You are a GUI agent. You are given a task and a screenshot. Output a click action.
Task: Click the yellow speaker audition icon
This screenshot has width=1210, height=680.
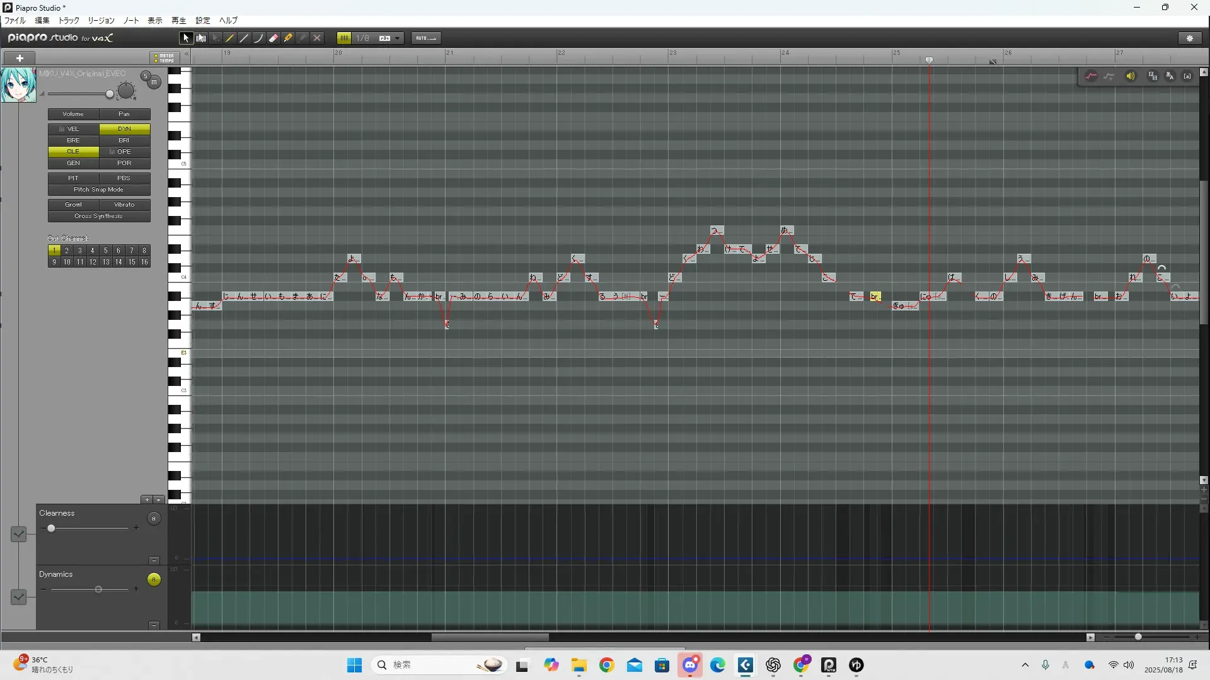[1131, 76]
